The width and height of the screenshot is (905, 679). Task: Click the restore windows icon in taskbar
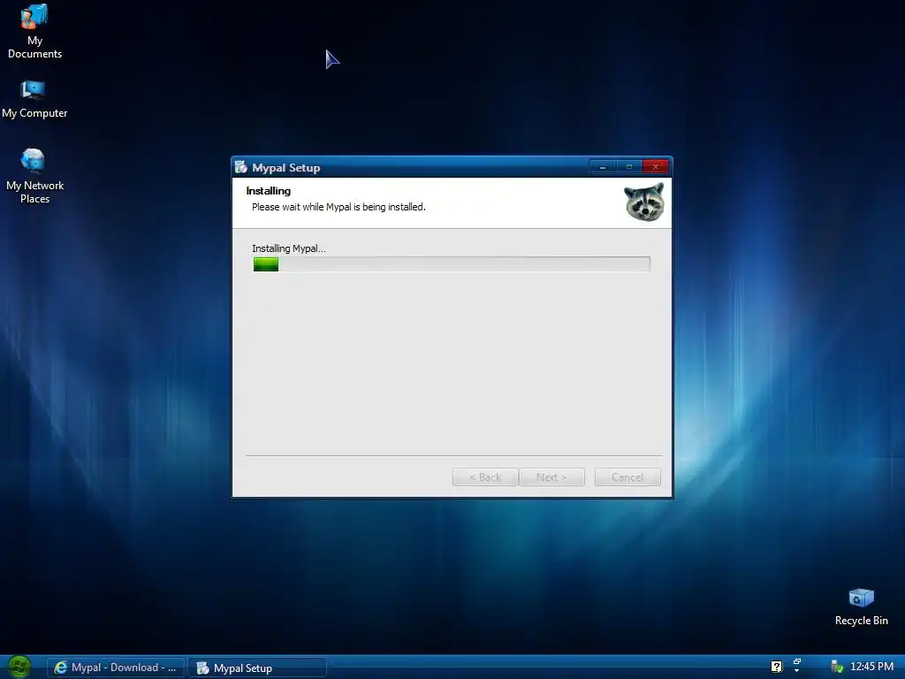coord(797,661)
